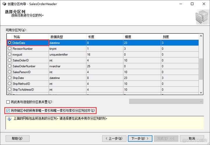Click the uniqueidentifier data type cell

coord(67,55)
